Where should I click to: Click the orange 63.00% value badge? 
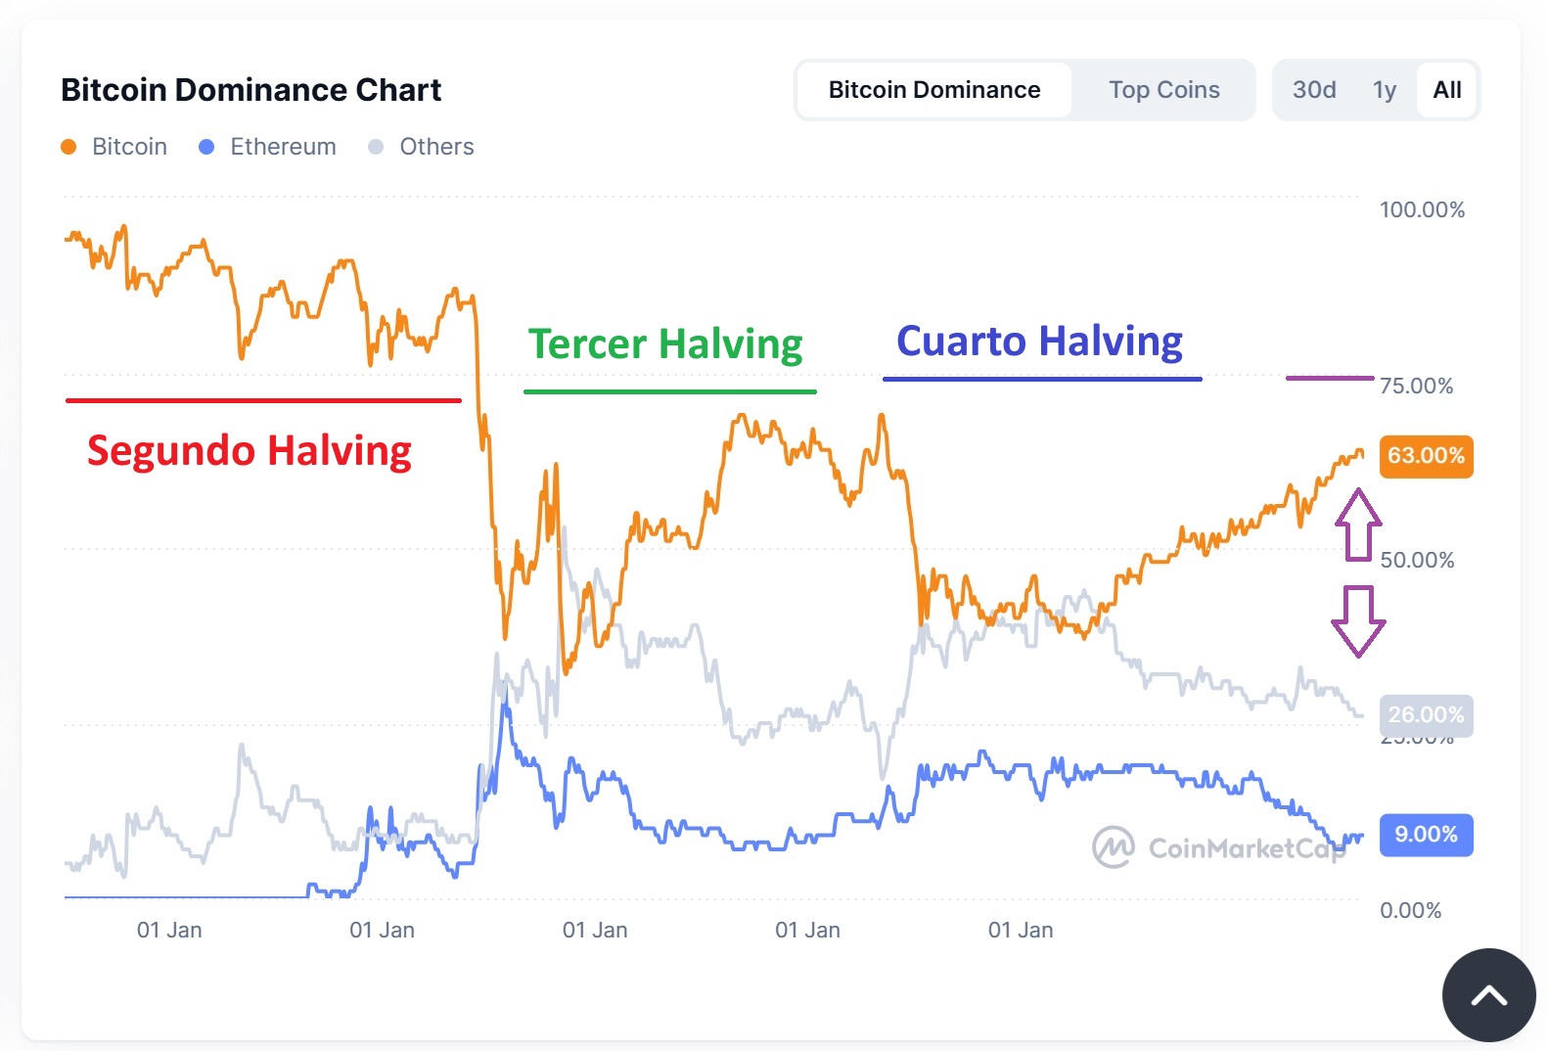pyautogui.click(x=1426, y=456)
